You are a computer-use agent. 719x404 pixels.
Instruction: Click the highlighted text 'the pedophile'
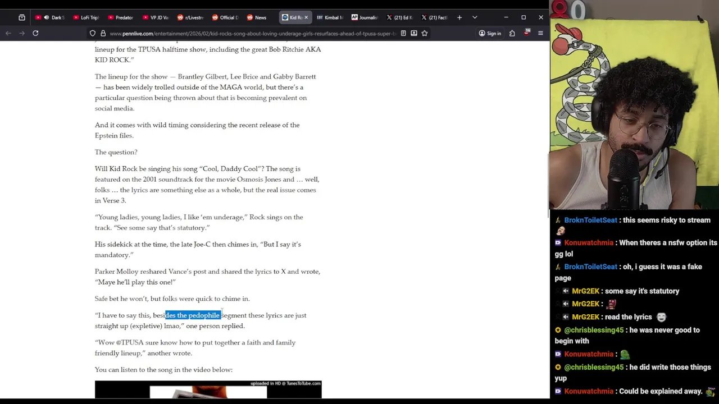coord(198,315)
